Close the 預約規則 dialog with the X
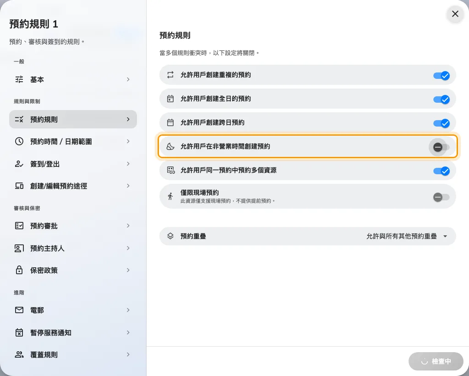 (455, 14)
